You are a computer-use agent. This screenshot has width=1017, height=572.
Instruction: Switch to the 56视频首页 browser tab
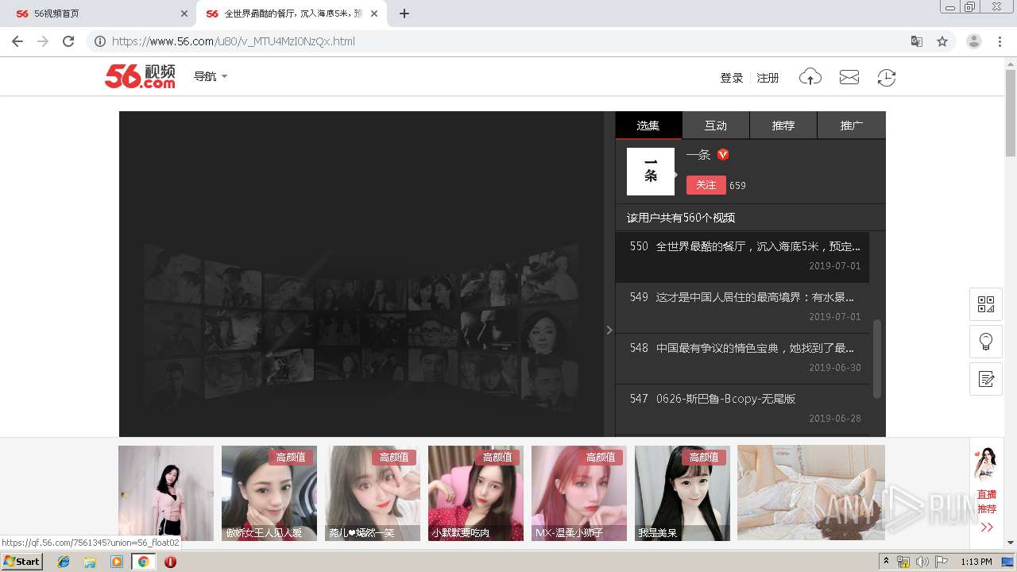click(98, 14)
